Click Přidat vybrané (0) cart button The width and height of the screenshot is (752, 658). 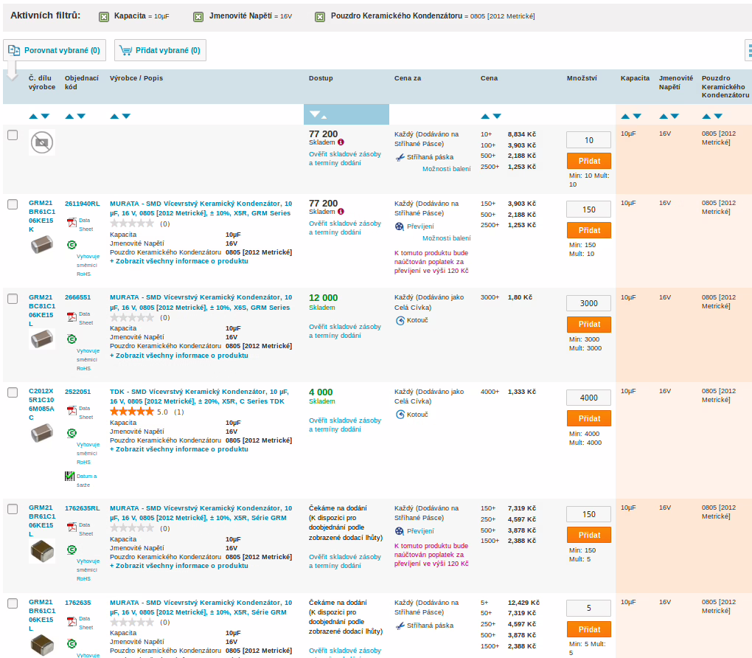(x=160, y=50)
